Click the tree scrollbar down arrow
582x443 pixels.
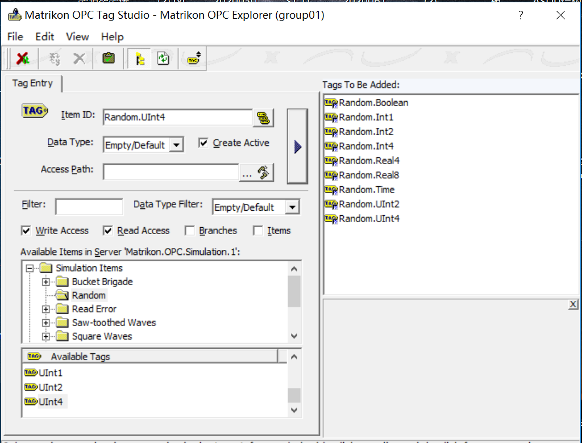294,336
